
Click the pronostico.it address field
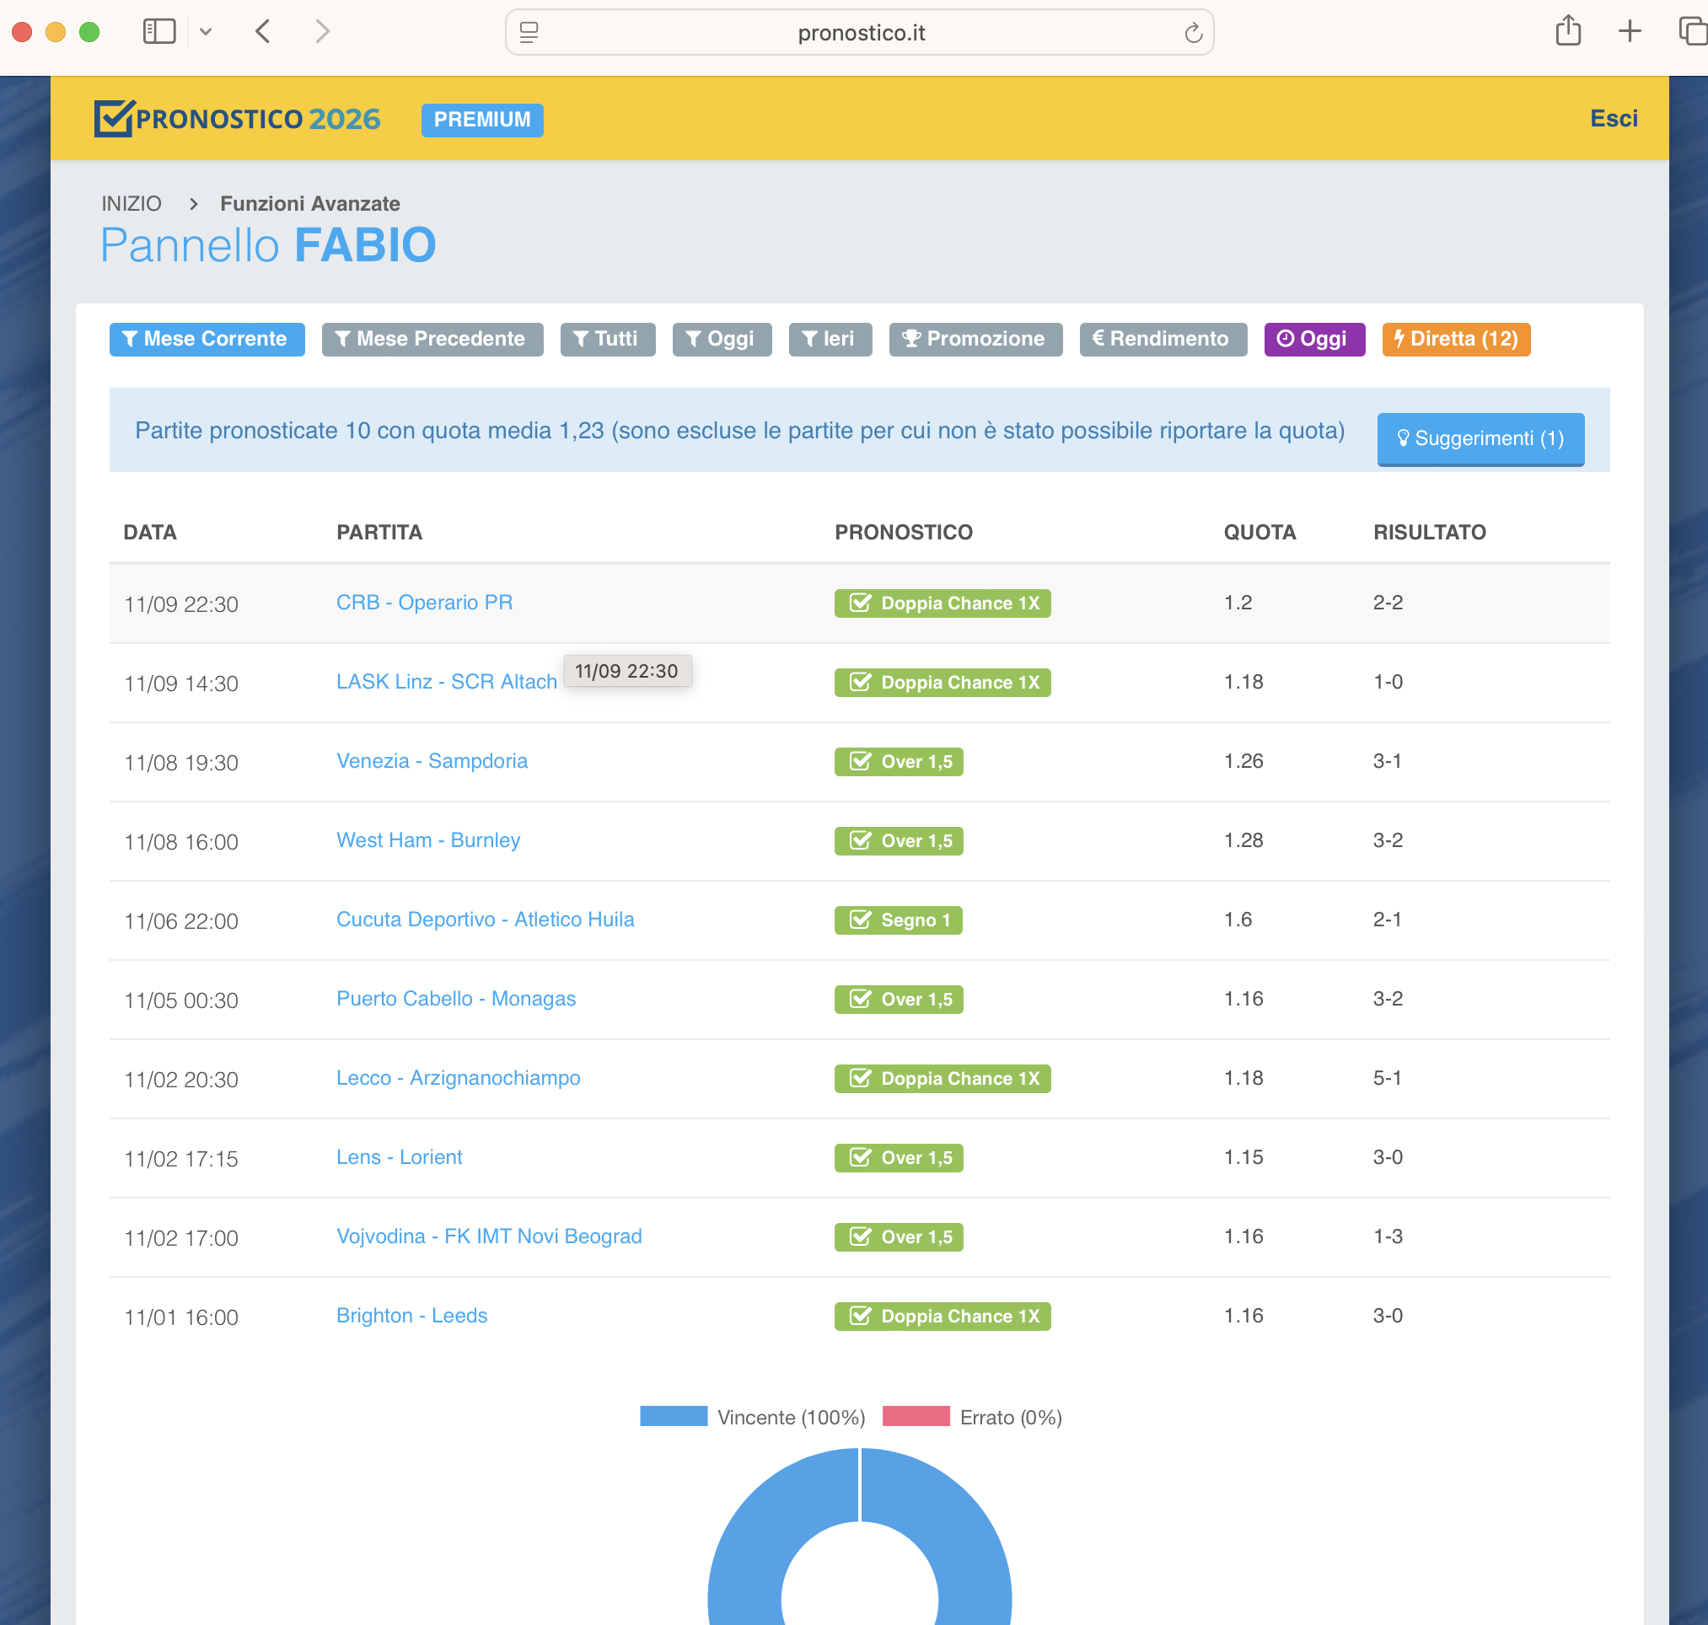tap(860, 33)
